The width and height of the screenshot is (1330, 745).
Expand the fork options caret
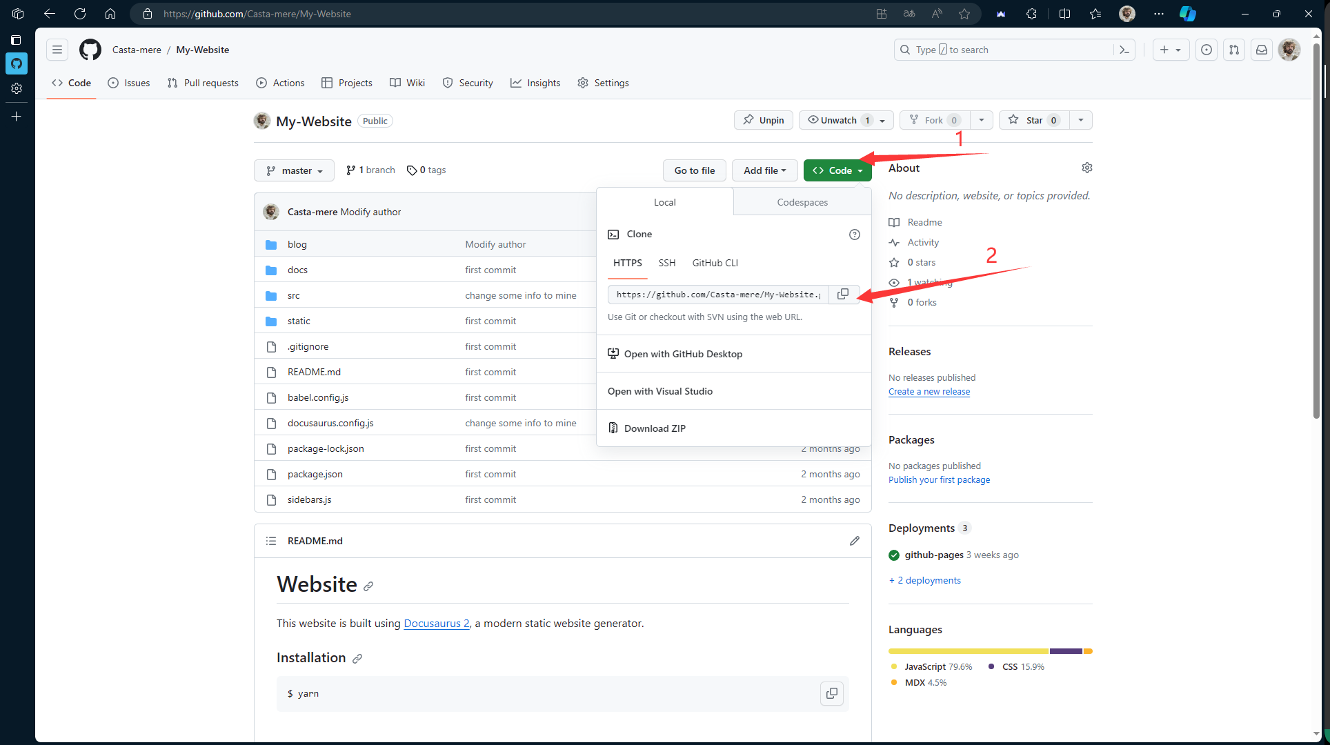point(982,120)
